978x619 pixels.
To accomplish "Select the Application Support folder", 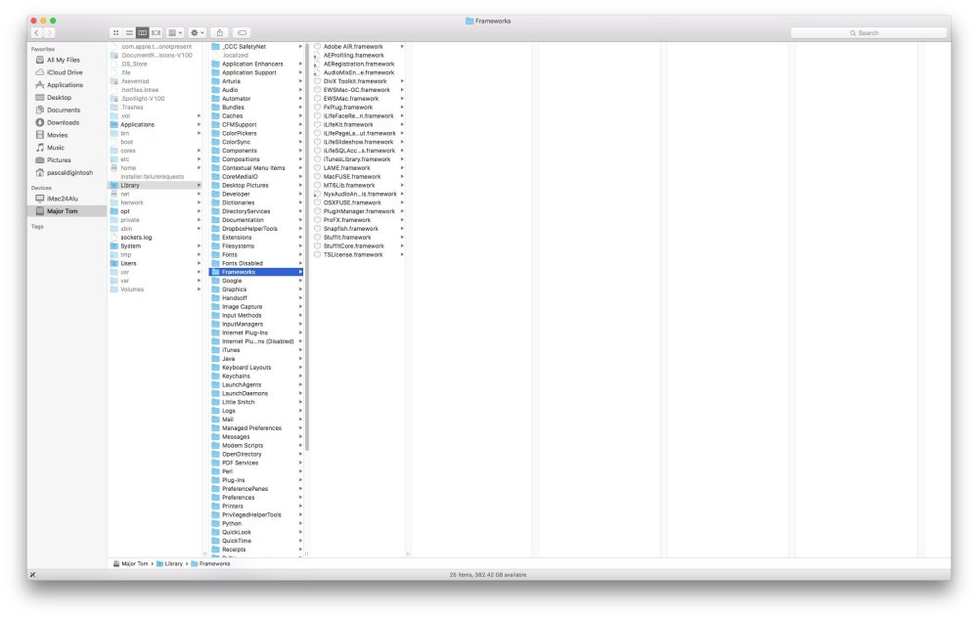I will click(x=256, y=72).
